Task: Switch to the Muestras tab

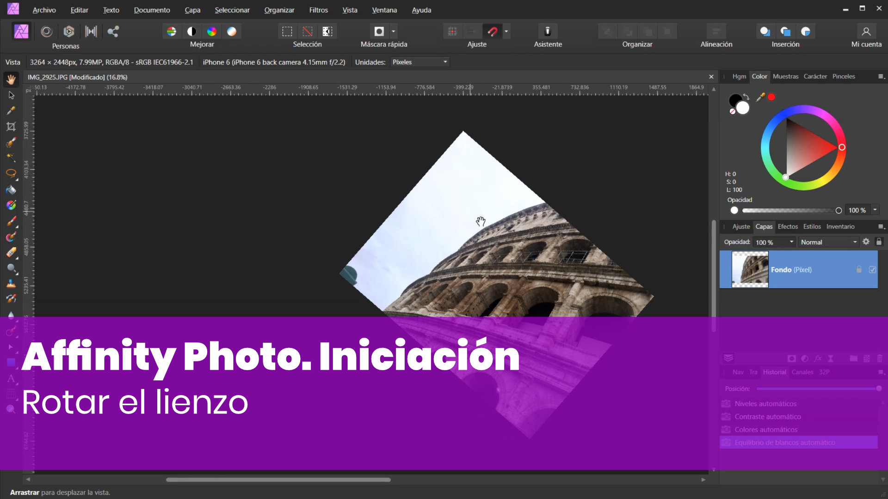Action: click(x=785, y=76)
